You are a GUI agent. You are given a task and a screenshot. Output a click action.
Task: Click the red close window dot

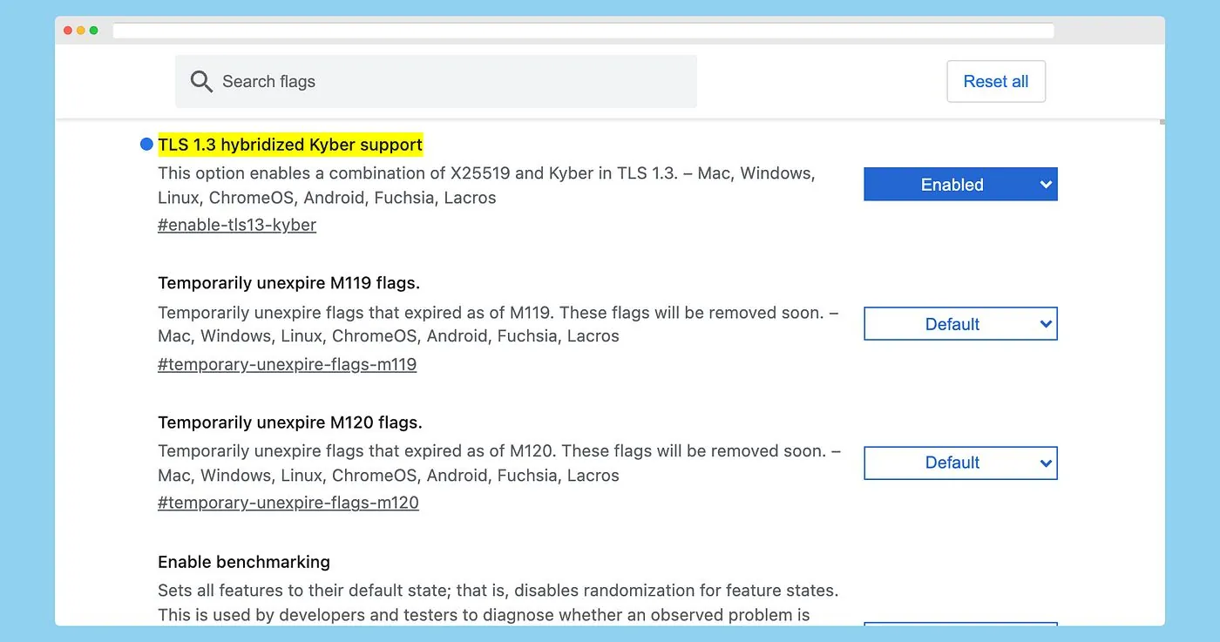pyautogui.click(x=67, y=29)
